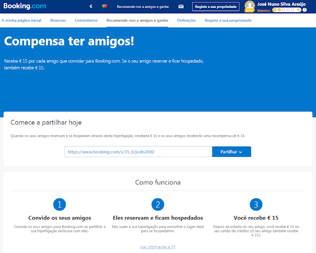
Task: Click the step 2 circle icon
Action: pos(158,205)
